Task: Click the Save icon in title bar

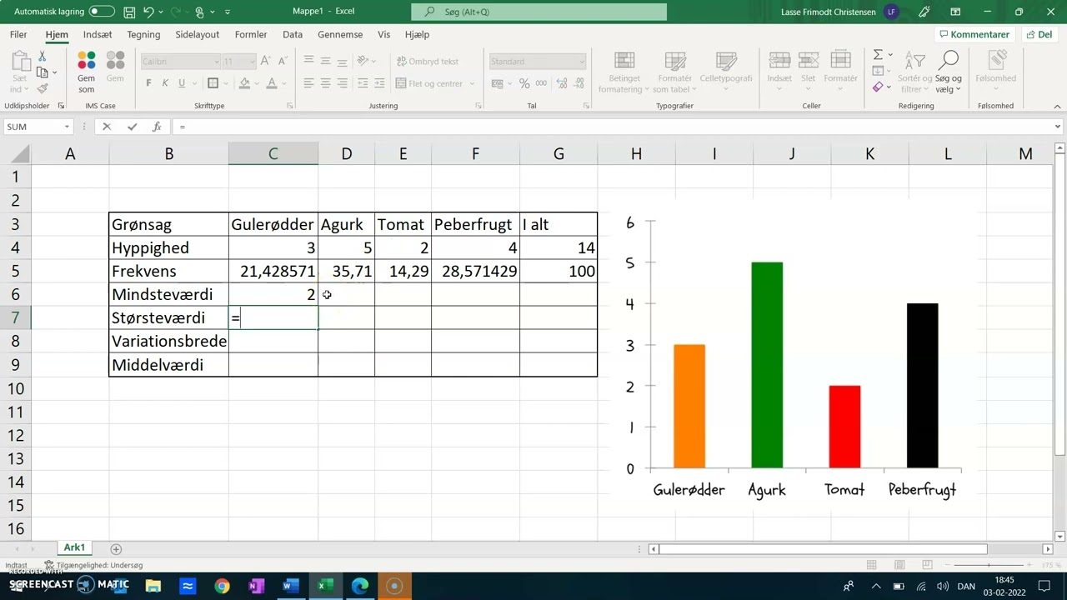Action: coord(129,12)
